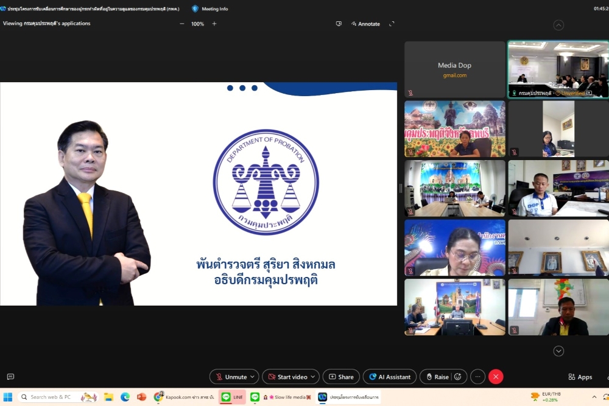The image size is (609, 406).
Task: Toggle closed captions icon at bottom left
Action: coord(10,377)
